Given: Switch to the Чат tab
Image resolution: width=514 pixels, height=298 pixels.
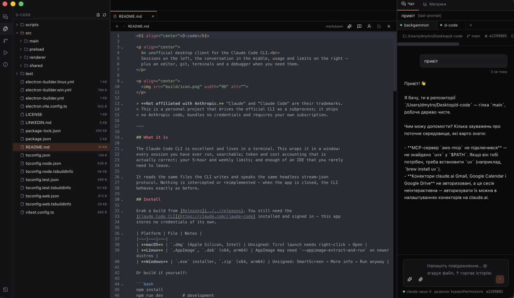Looking at the screenshot, I should (x=408, y=4).
